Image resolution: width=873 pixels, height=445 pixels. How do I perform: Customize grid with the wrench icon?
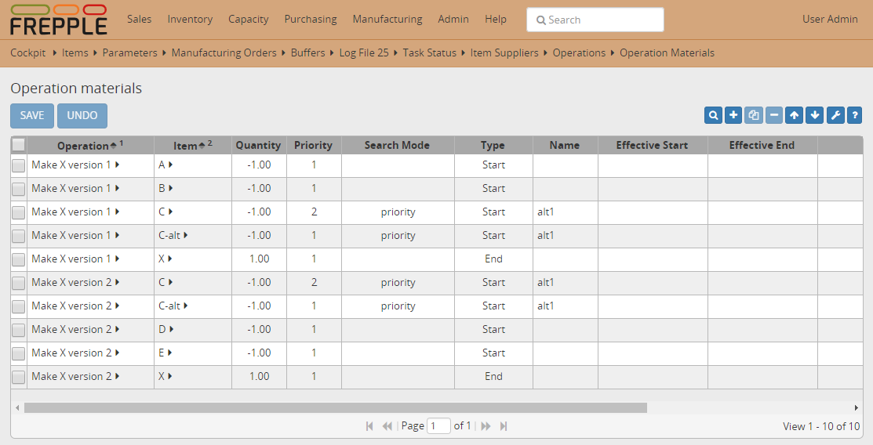tap(835, 115)
